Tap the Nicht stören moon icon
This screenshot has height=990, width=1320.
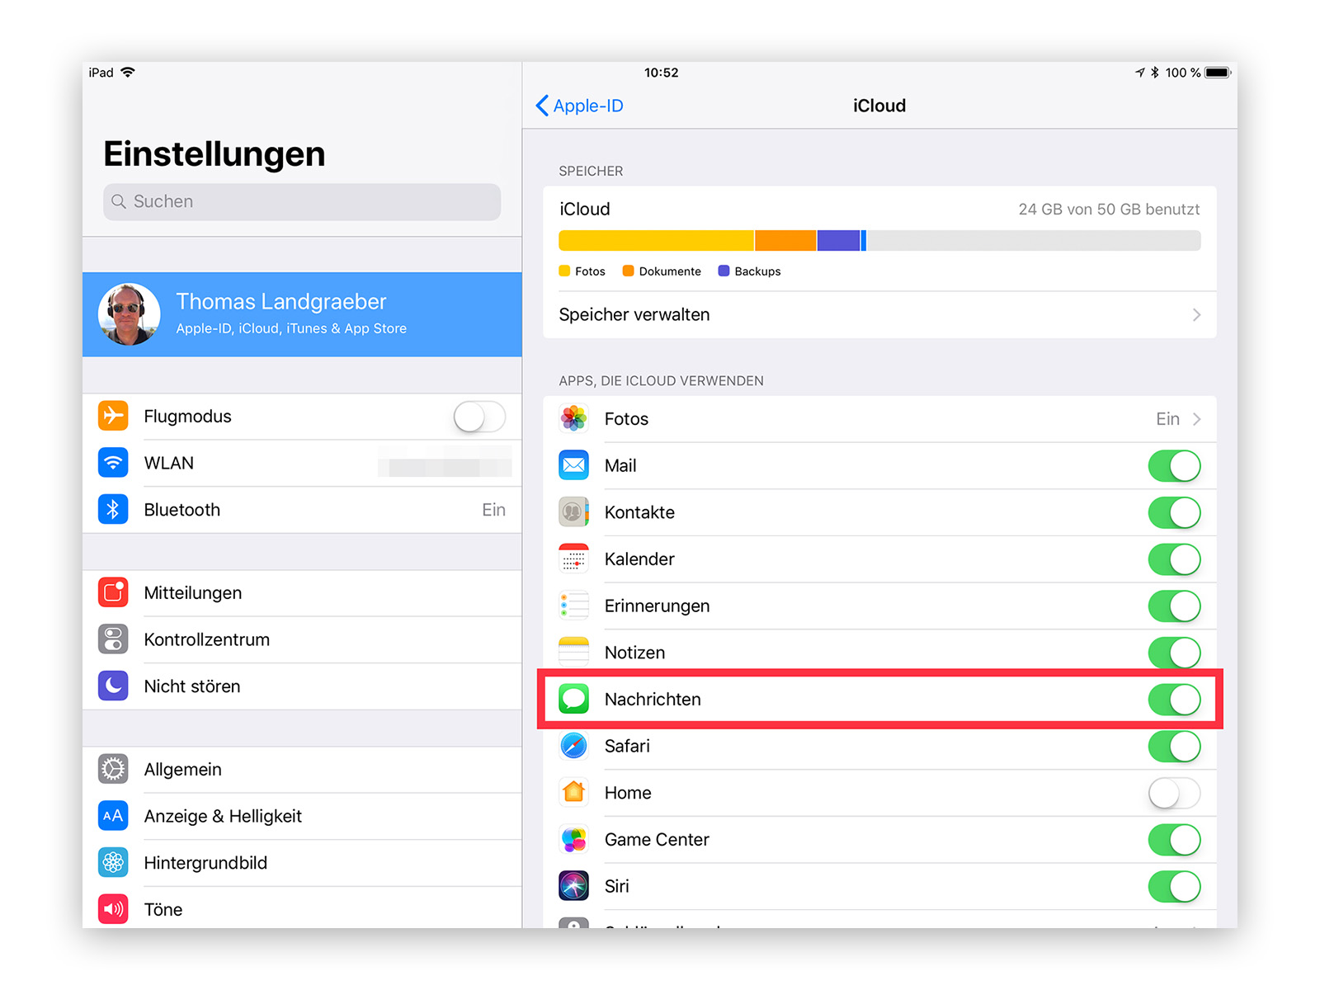click(x=113, y=686)
